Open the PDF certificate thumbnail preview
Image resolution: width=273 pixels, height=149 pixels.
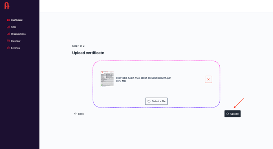[107, 79]
